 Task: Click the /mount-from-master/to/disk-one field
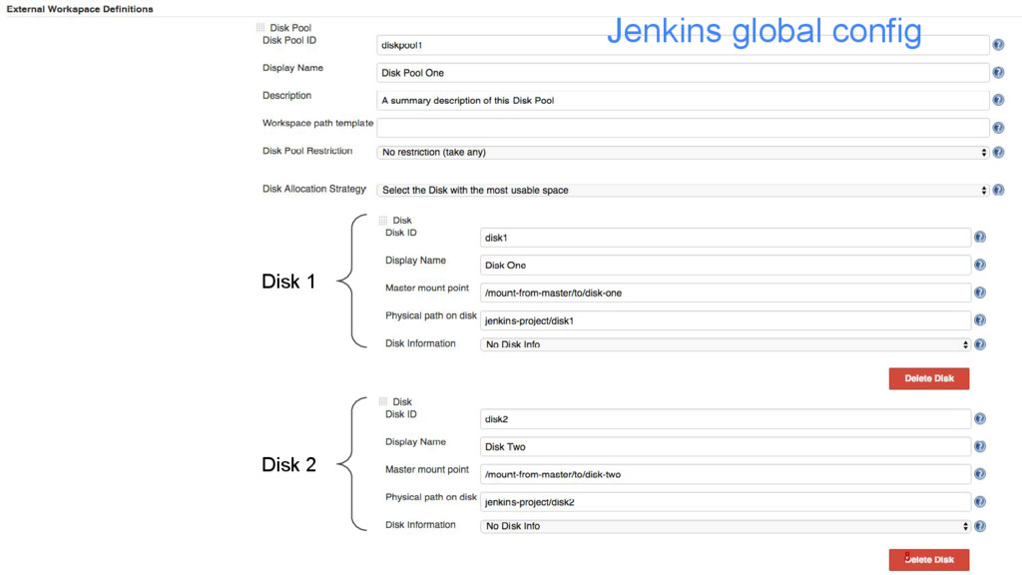726,292
